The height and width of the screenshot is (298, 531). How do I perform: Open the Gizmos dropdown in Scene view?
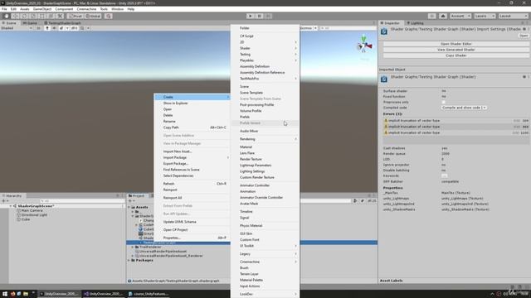308,28
